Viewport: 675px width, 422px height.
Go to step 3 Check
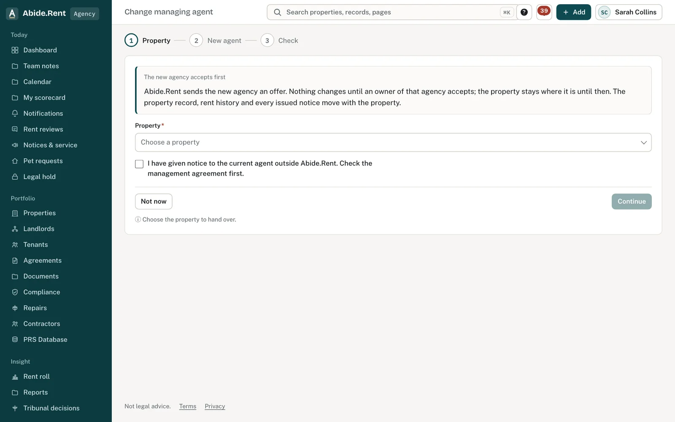pyautogui.click(x=279, y=41)
